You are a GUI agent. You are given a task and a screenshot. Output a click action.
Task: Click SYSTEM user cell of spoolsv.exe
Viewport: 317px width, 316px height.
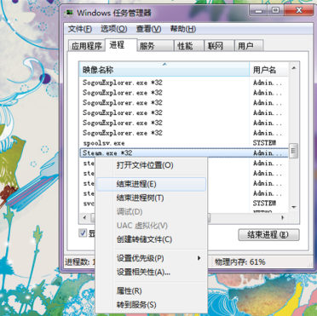coord(264,143)
